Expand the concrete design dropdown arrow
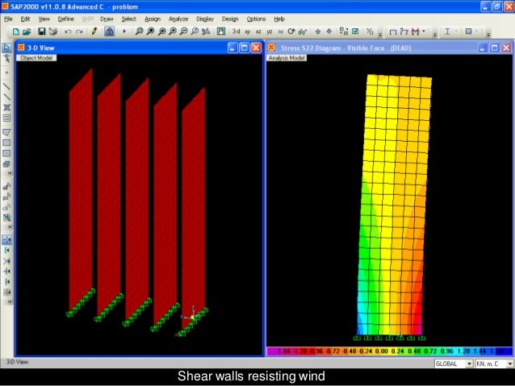Viewport: 515px width, 386px height. 477,31
